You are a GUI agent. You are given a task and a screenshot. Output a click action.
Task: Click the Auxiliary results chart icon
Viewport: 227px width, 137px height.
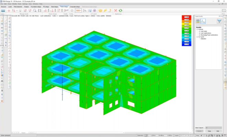pos(66,11)
